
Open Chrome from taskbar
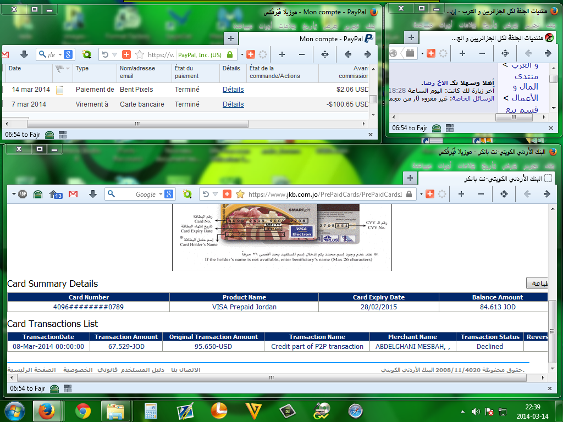pyautogui.click(x=83, y=411)
